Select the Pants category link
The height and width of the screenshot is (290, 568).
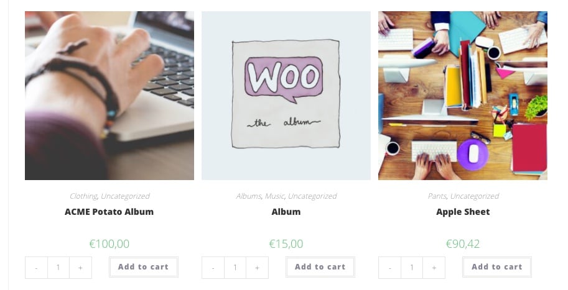437,196
